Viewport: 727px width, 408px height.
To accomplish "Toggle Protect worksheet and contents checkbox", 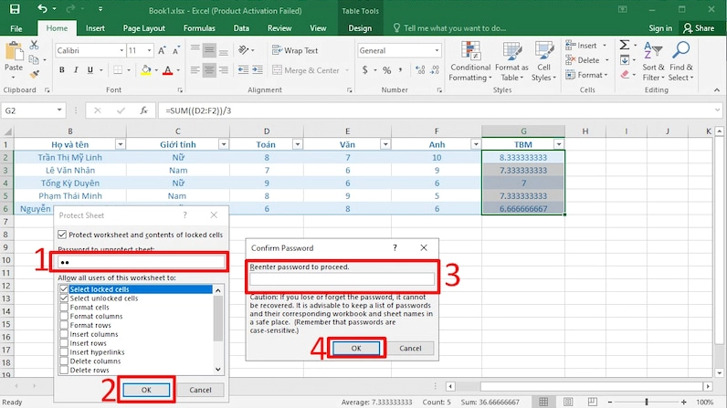I will (x=62, y=235).
